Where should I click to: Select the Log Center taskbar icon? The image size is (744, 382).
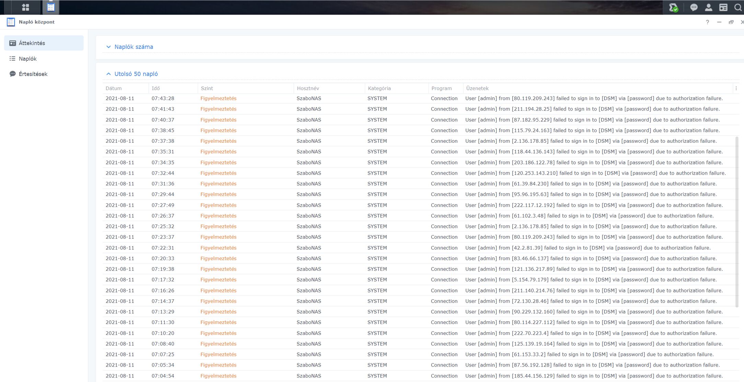(51, 7)
